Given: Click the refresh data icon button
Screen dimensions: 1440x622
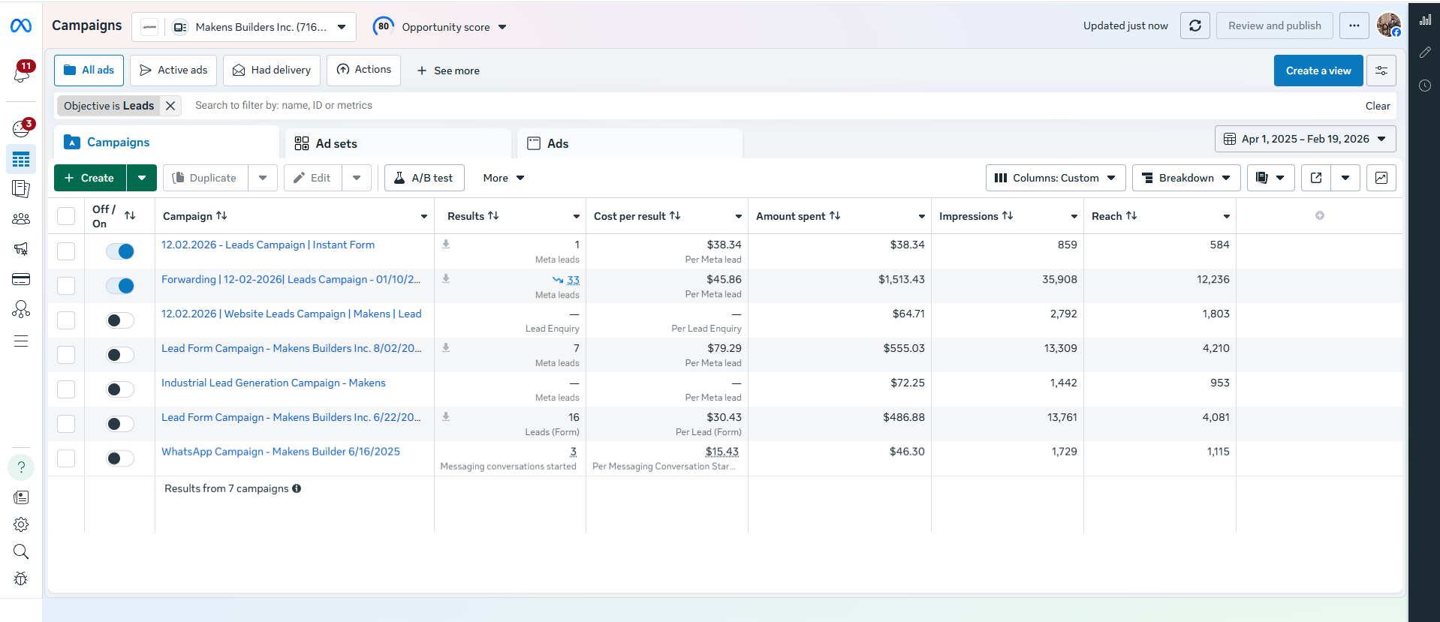Looking at the screenshot, I should (1194, 26).
